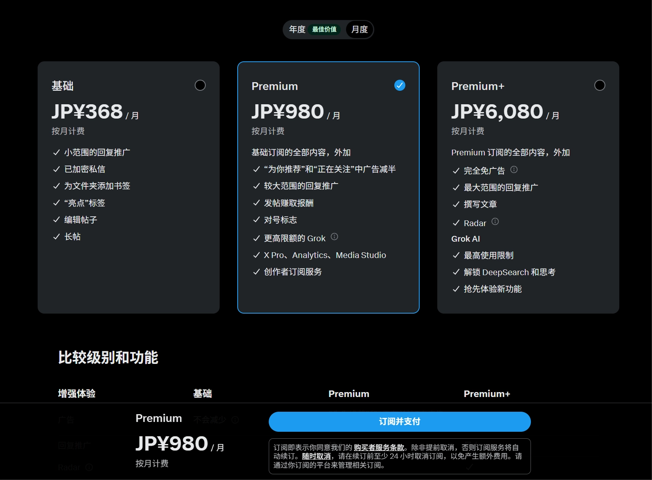The height and width of the screenshot is (480, 652).
Task: Open the 购买者服务条款 link
Action: 379,448
